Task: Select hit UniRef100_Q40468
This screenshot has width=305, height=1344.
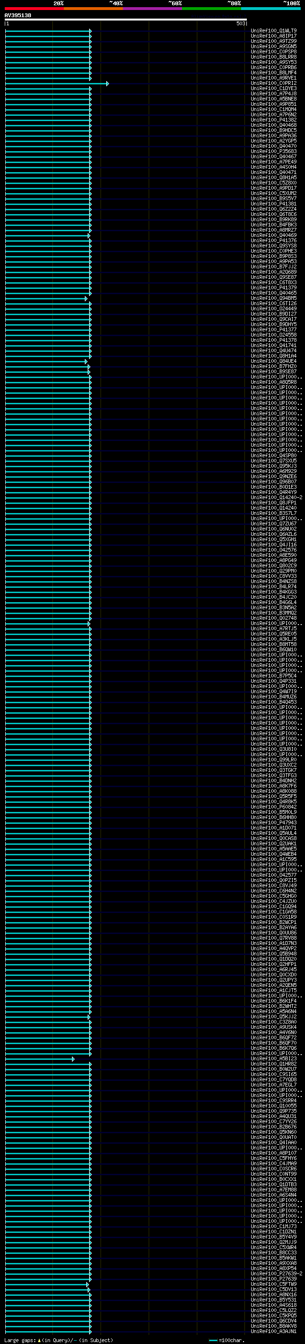Action: click(274, 125)
